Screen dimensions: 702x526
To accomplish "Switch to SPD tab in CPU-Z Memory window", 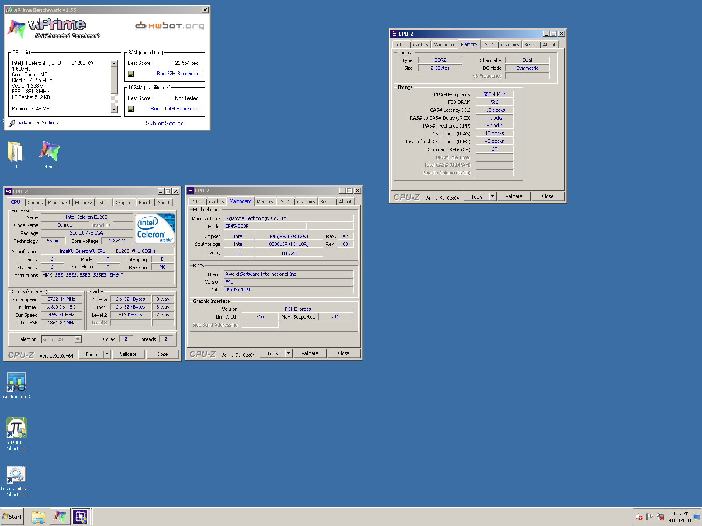I will coord(489,45).
